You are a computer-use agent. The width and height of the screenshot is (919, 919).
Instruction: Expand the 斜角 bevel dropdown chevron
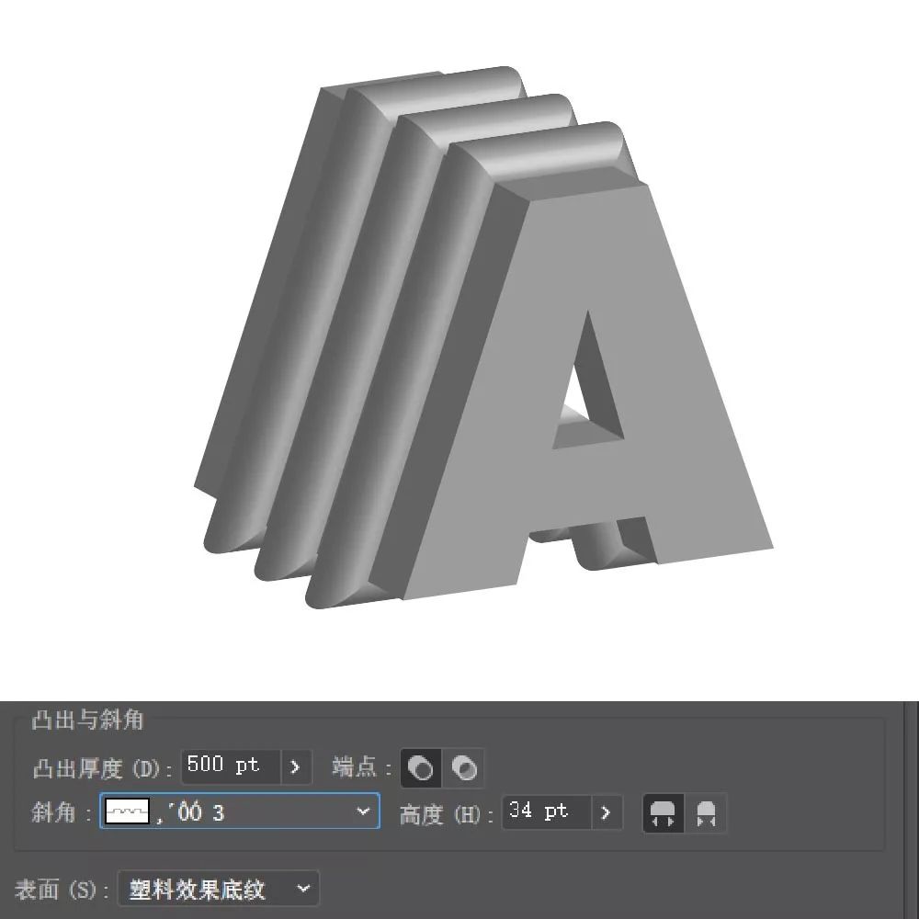click(x=362, y=811)
